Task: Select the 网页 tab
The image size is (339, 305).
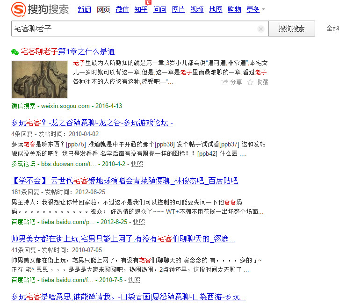Action: click(103, 9)
